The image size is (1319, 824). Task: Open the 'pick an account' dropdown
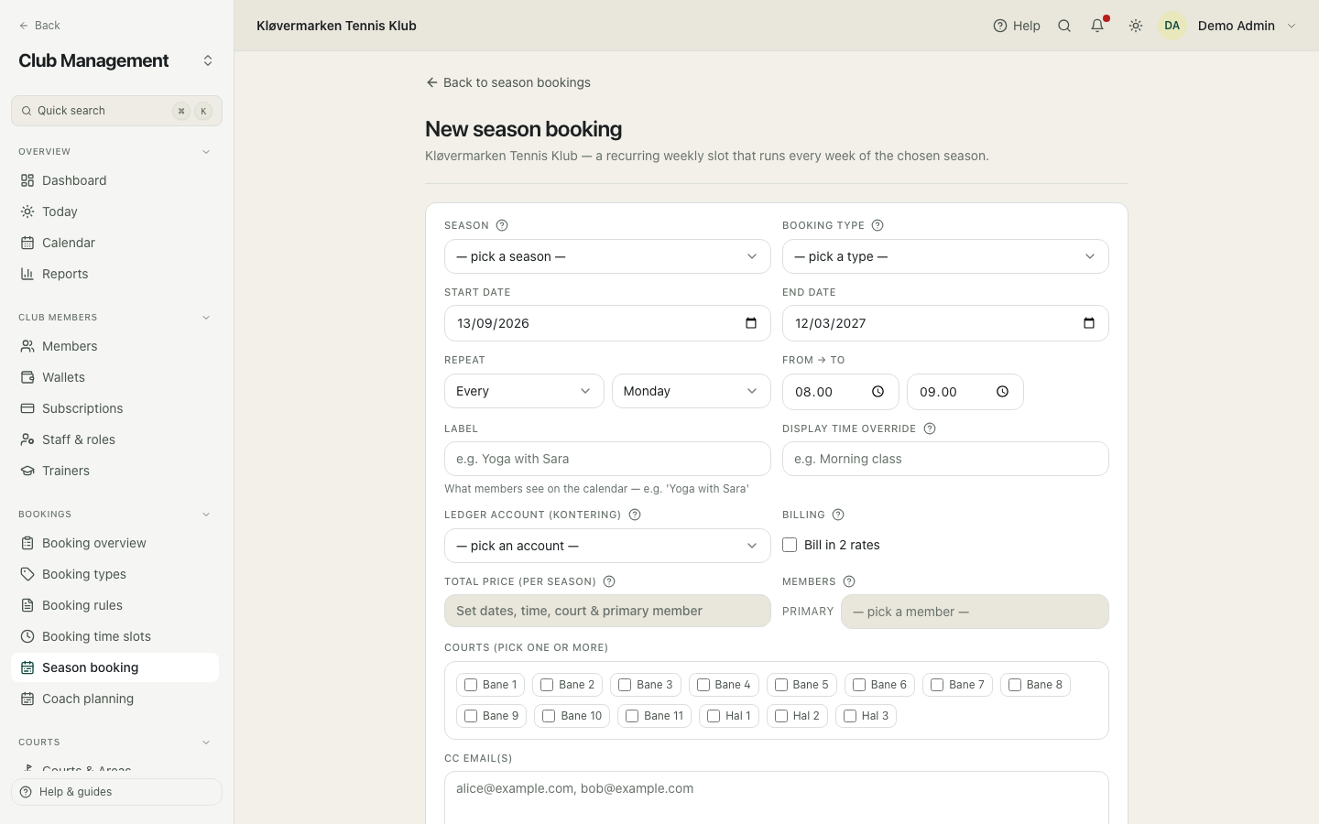(x=607, y=546)
